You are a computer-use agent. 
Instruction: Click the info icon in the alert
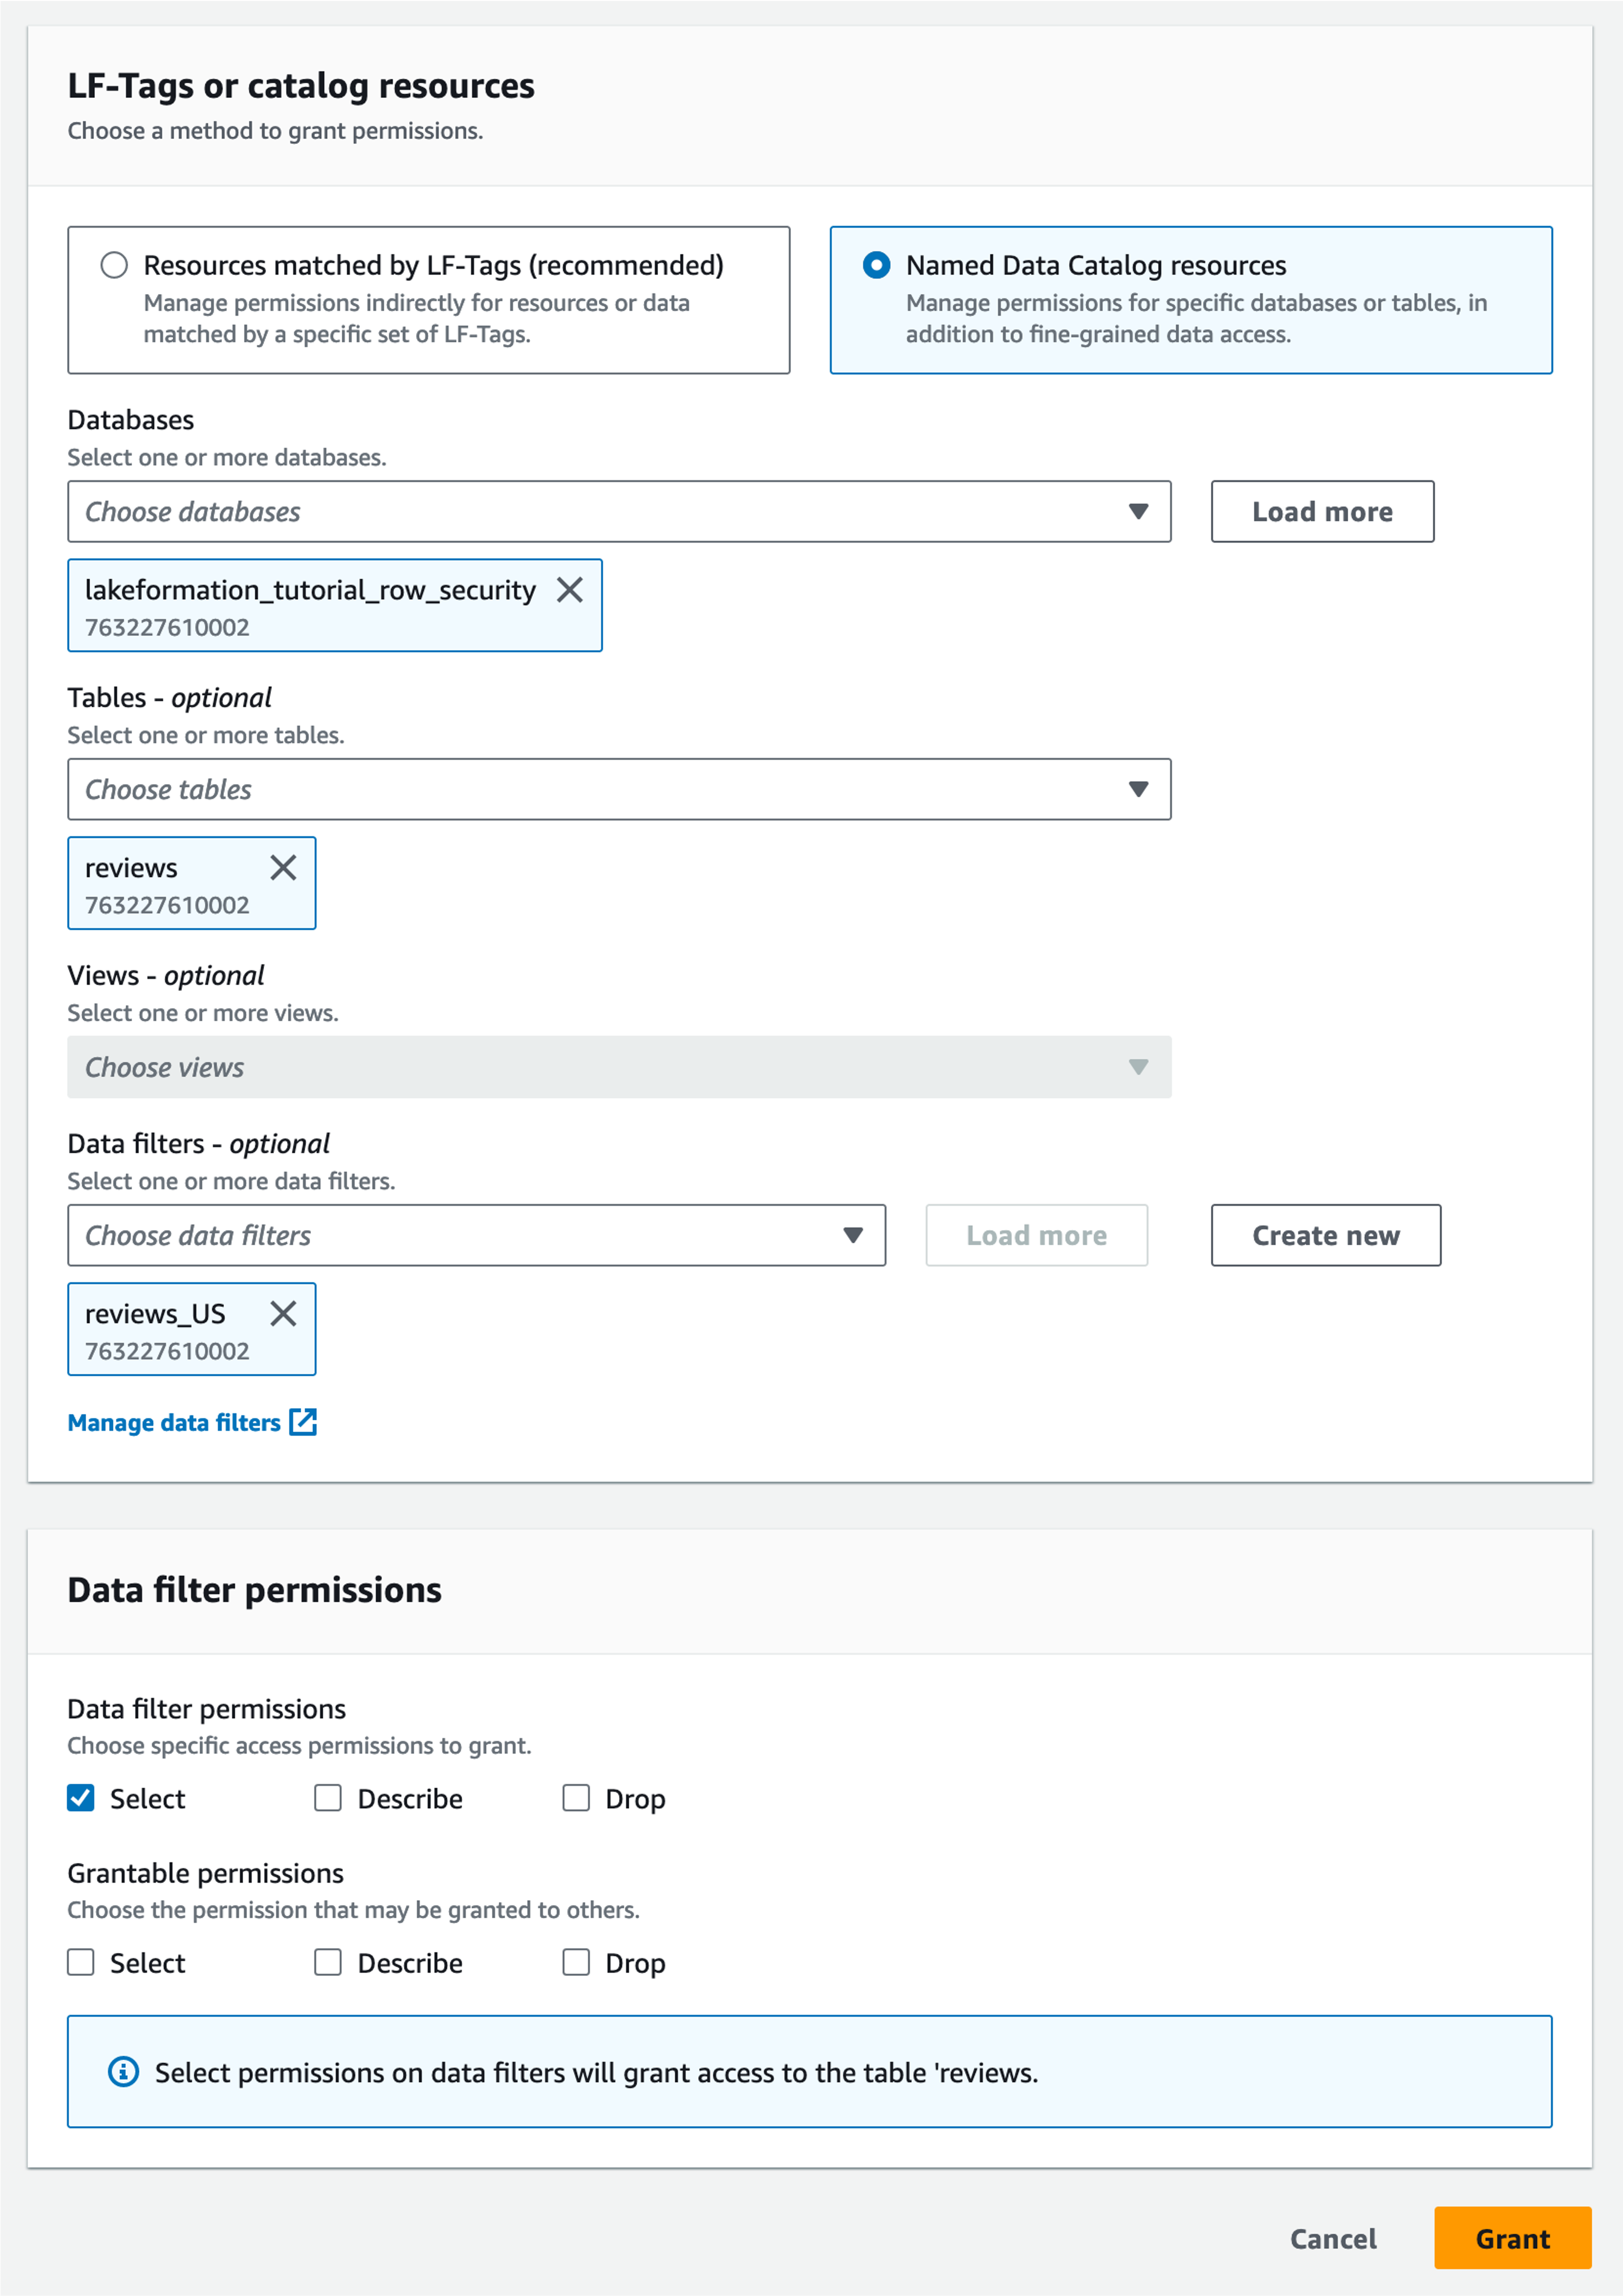pyautogui.click(x=123, y=2072)
